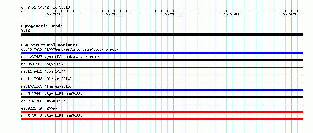Image resolution: width=313 pixels, height=133 pixels.
Task: Click the right arrowhead of the ruler
Action: pyautogui.click(x=302, y=11)
